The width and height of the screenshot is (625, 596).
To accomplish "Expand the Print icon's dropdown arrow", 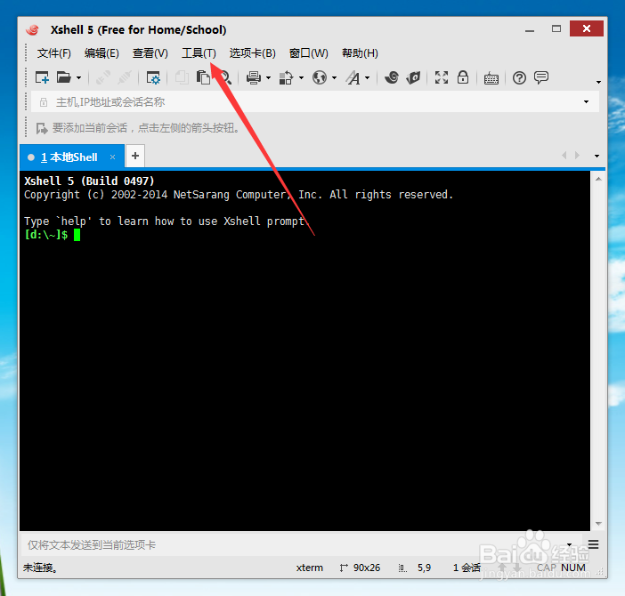I will pos(268,78).
